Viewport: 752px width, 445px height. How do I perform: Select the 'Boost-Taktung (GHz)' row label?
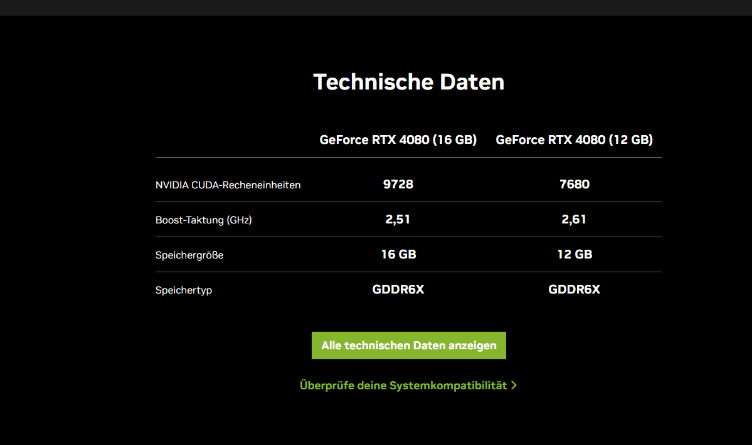[x=203, y=220]
